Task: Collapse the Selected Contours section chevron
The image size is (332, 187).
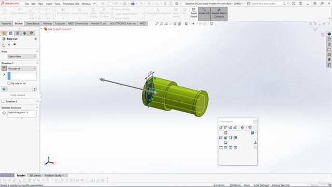Action: (37, 108)
